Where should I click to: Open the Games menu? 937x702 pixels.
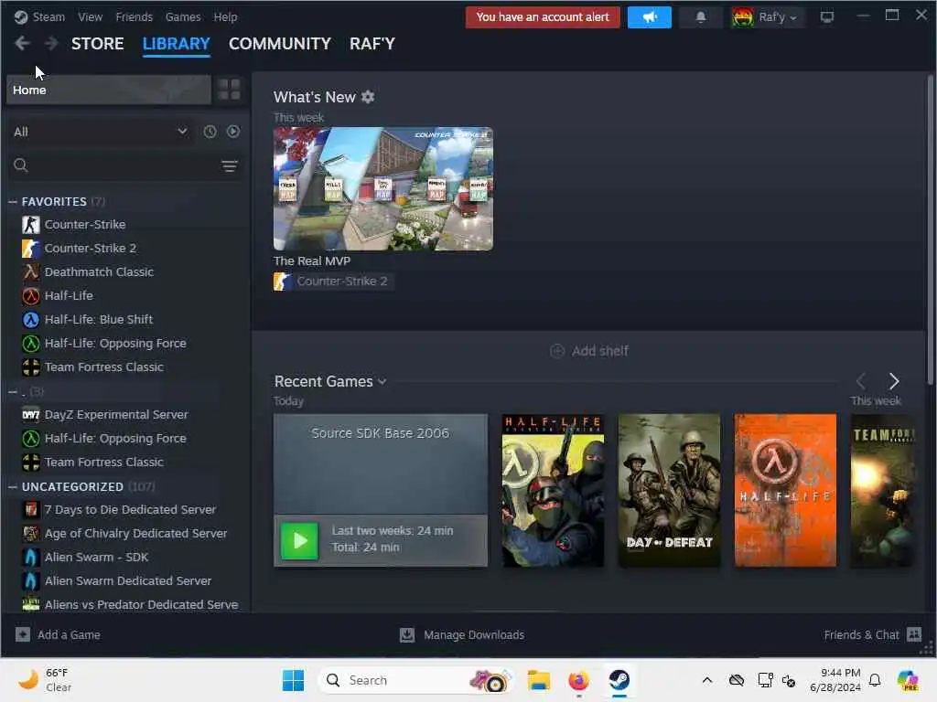pos(183,17)
